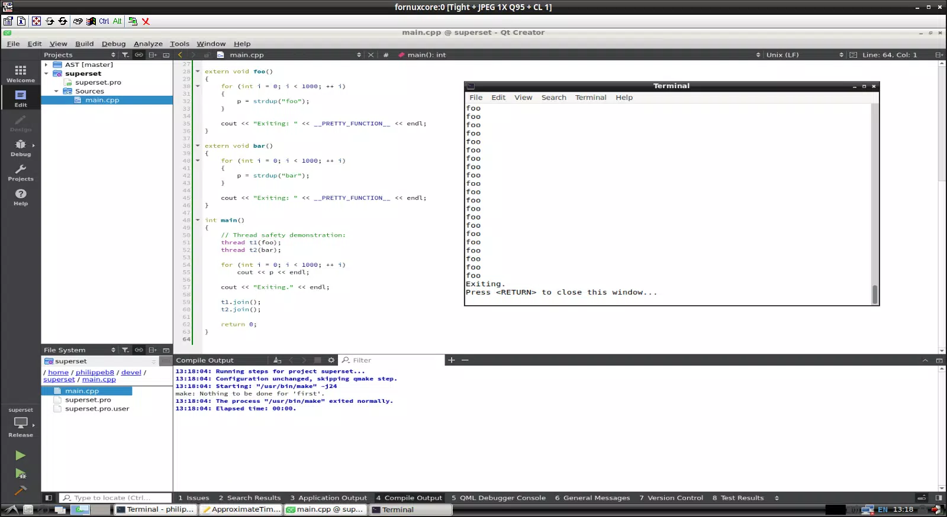947x517 pixels.
Task: Click VNC refresh screen icon
Action: coord(50,21)
